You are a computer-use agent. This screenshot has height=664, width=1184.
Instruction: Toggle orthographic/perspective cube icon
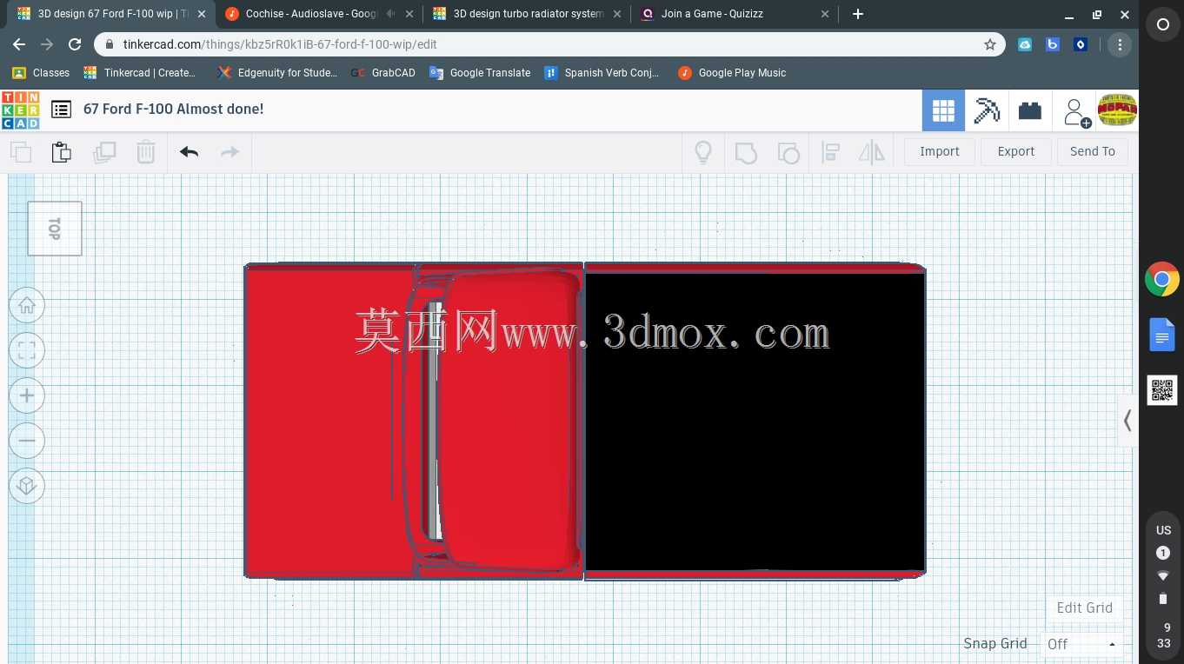27,486
